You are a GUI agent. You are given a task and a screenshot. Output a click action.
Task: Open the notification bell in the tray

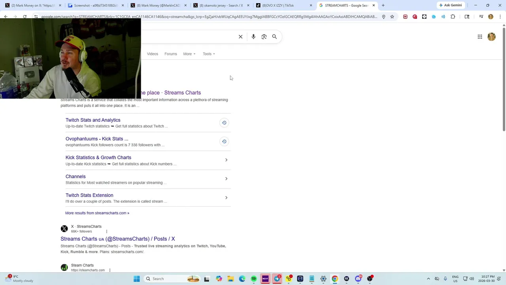[499, 279]
